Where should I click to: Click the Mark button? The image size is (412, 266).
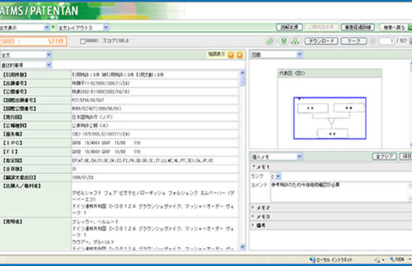pos(354,41)
